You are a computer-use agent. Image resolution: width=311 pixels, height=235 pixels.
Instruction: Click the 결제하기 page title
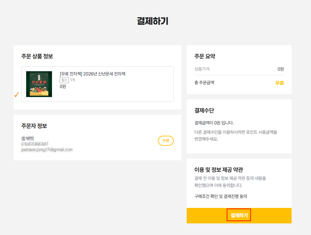[x=152, y=21]
